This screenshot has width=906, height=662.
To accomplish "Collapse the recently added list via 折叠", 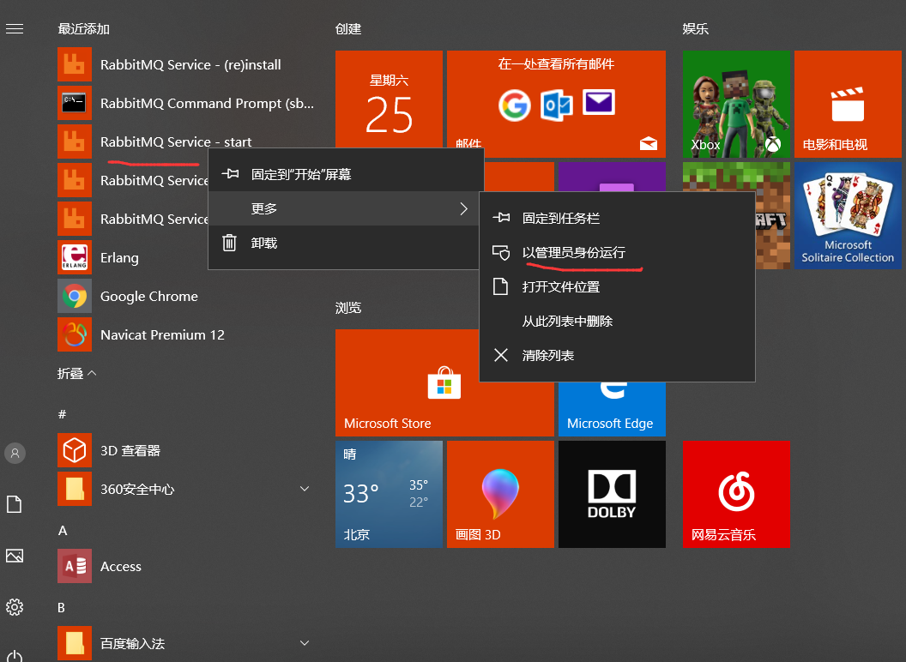I will tap(77, 374).
